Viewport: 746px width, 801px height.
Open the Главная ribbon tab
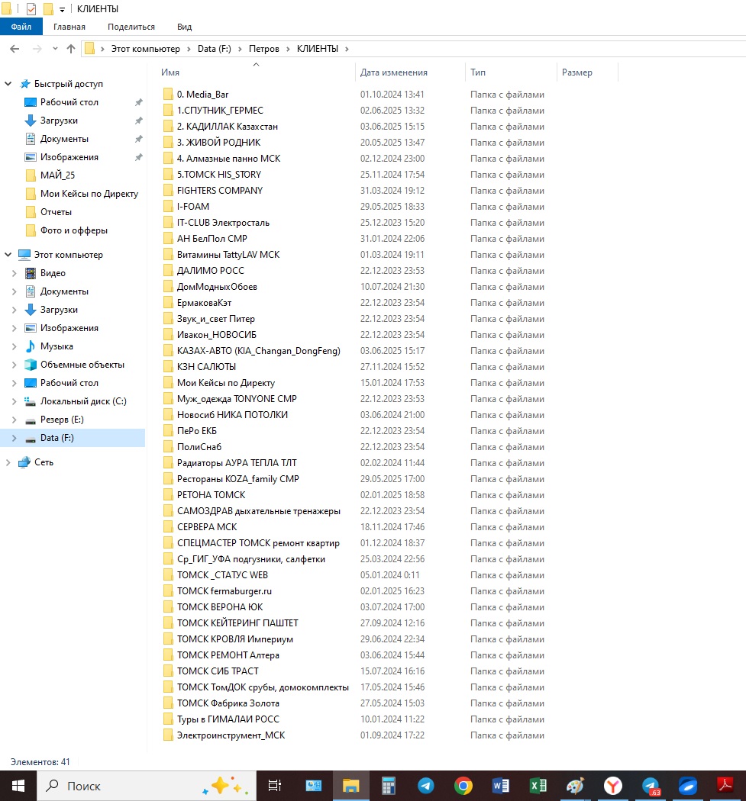69,27
